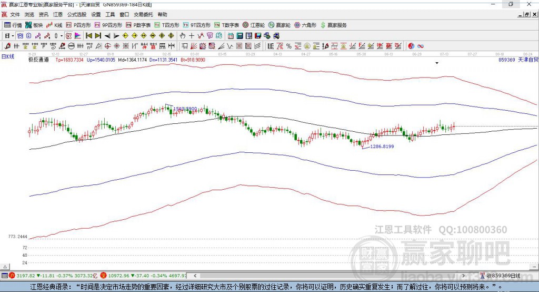This screenshot has height=292, width=539.
Task: Jump to last bar icon
Action: click(x=98, y=36)
